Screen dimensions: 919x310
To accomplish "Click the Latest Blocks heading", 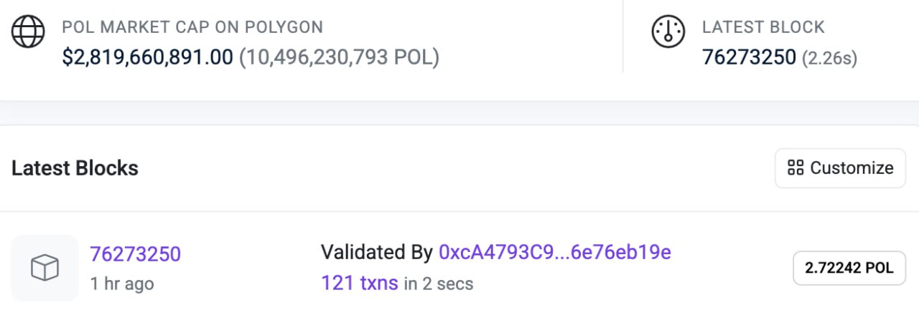I will pyautogui.click(x=75, y=168).
